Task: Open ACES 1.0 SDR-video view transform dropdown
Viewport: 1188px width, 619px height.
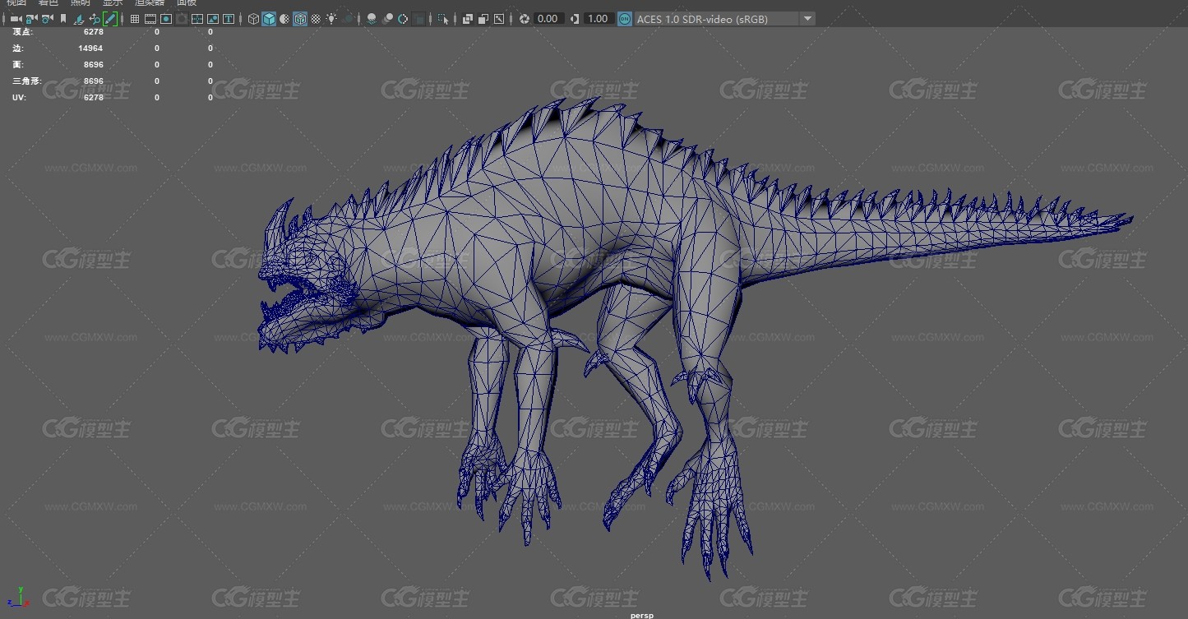Action: point(725,19)
